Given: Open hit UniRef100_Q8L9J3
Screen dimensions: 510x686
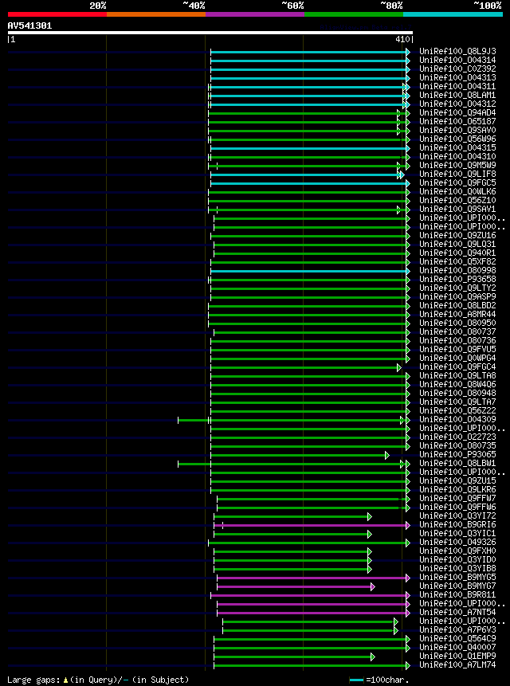Looking at the screenshot, I should (x=457, y=52).
